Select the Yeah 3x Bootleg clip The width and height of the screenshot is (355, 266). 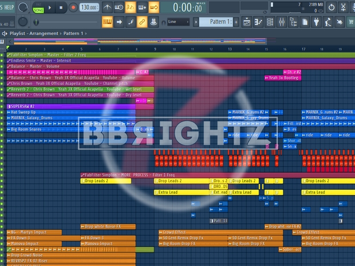click(283, 78)
